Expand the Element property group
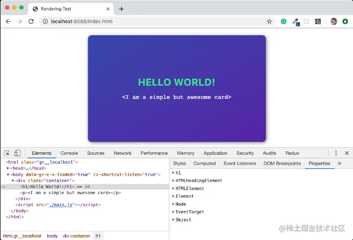 [x=173, y=196]
